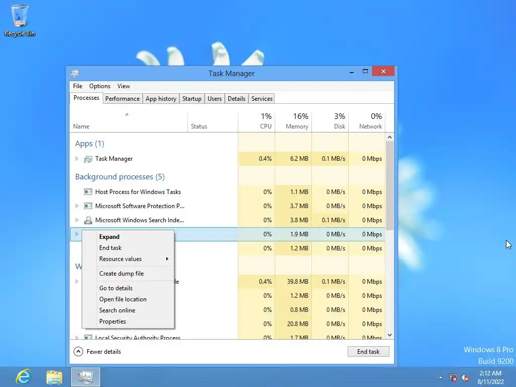Sort by the Status column header
Screen dimensions: 516x387
pos(213,122)
